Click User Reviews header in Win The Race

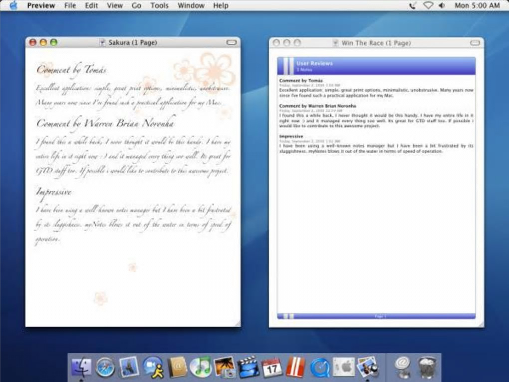click(314, 63)
